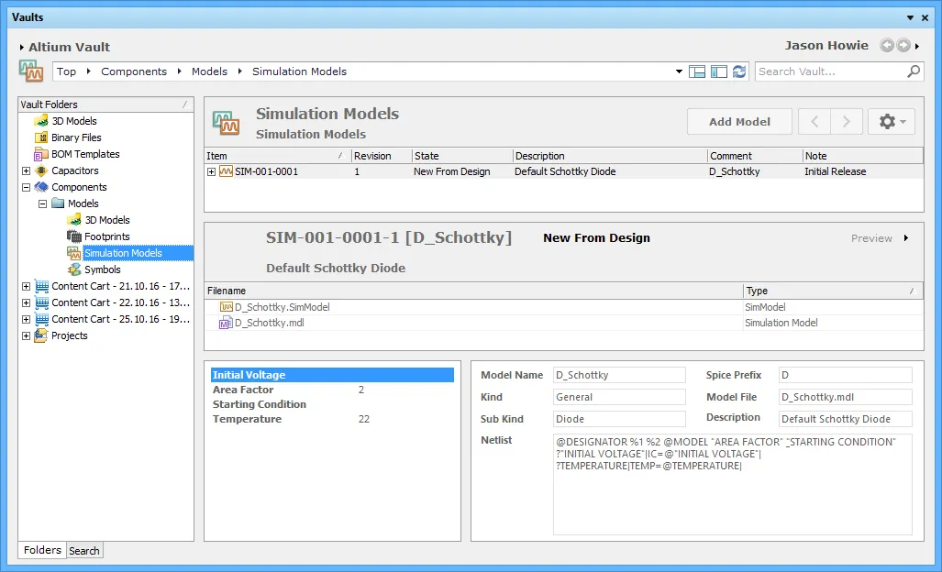Viewport: 942px width, 572px height.
Task: Collapse the Components folder
Action: [x=26, y=187]
